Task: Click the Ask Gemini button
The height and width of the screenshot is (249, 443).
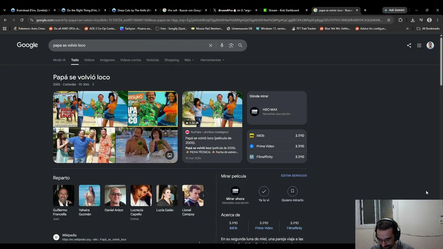Action: 394,10
